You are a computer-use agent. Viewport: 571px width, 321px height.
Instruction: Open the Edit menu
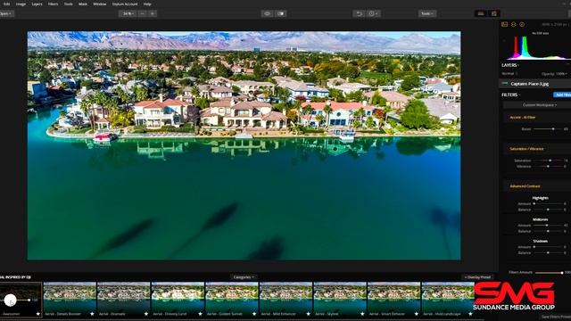coord(6,4)
